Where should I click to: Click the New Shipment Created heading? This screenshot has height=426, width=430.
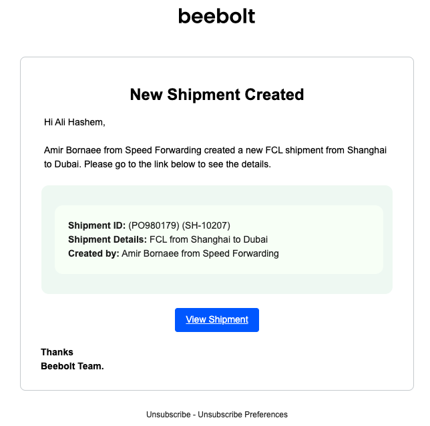217,95
